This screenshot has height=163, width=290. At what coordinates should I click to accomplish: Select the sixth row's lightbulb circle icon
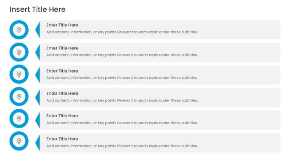point(19,141)
